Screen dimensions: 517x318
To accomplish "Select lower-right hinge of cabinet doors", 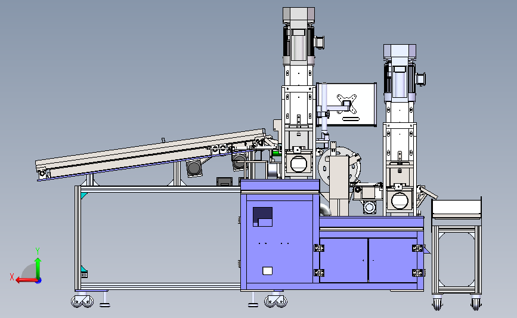I will coord(417,273).
